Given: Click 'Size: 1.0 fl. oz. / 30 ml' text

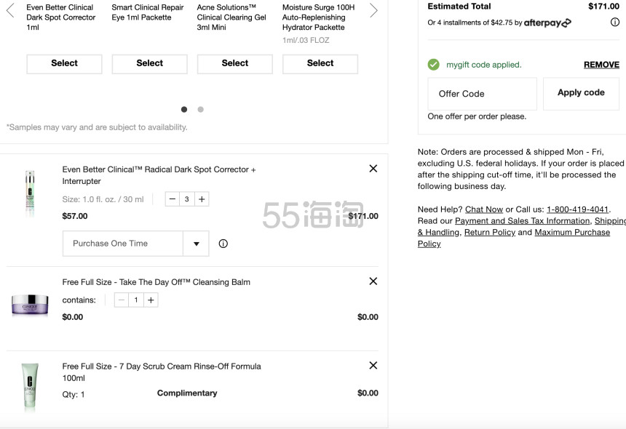Looking at the screenshot, I should point(103,199).
